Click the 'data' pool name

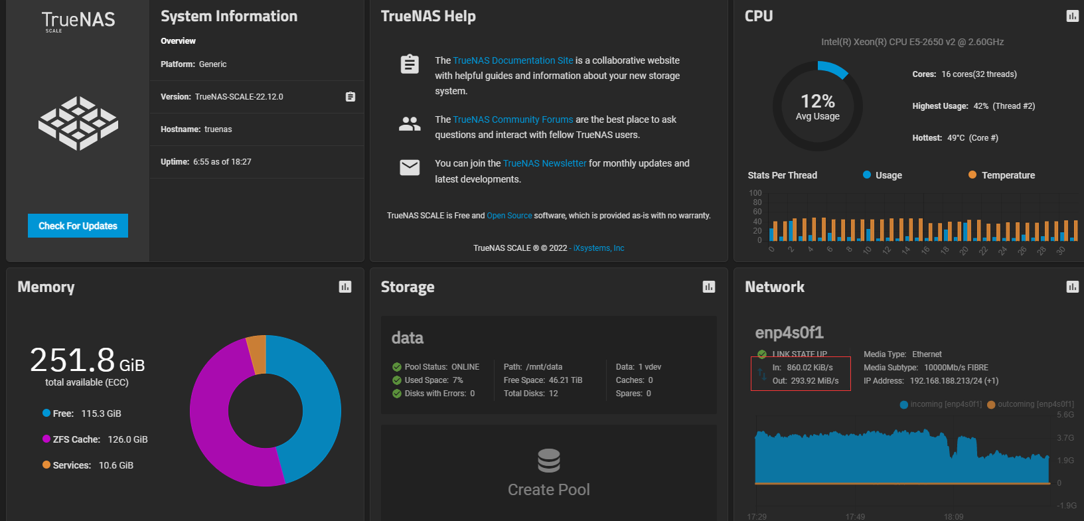[408, 338]
